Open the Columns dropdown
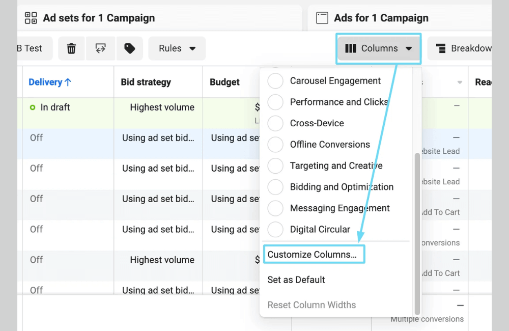 coord(378,48)
